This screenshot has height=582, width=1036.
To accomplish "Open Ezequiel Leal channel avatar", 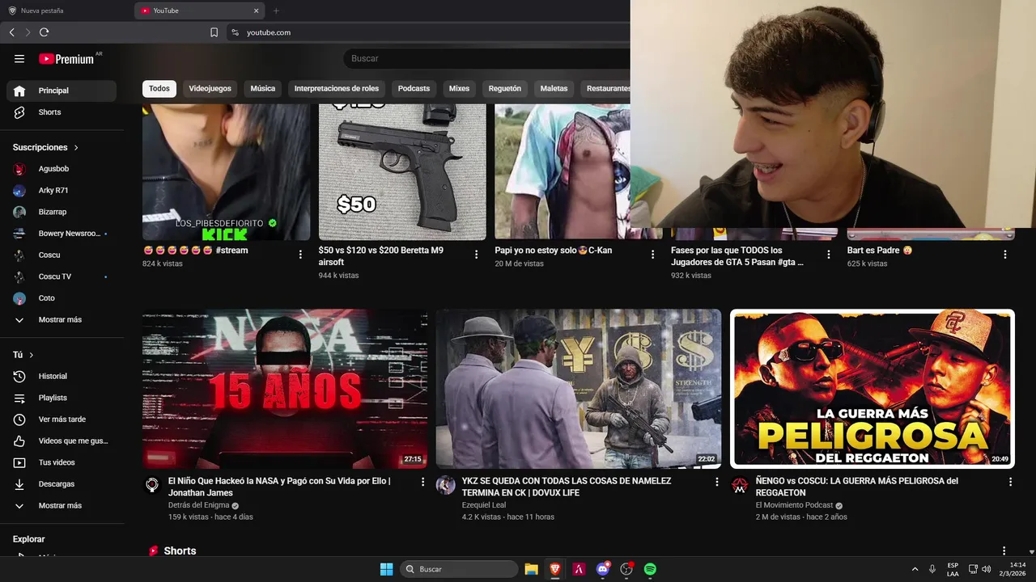I will (445, 485).
